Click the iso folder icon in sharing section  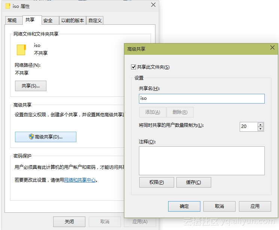[21, 50]
